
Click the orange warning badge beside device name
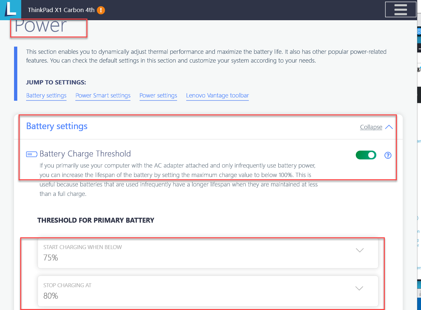(x=101, y=10)
